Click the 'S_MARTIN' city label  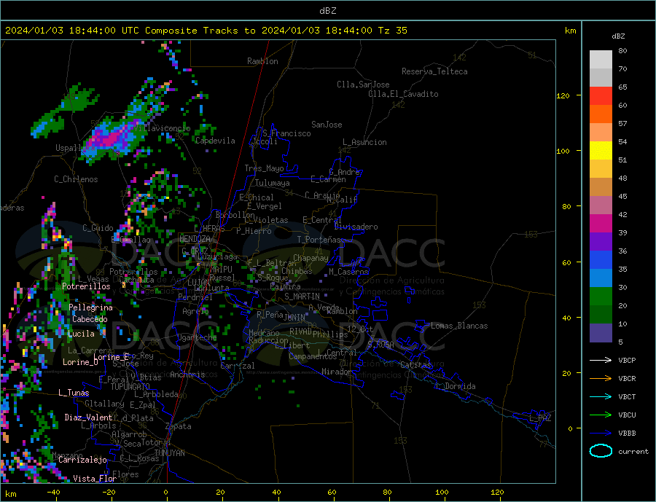pyautogui.click(x=302, y=297)
